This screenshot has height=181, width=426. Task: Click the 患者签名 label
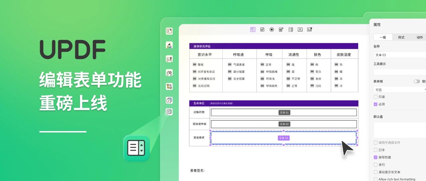[x=197, y=171]
